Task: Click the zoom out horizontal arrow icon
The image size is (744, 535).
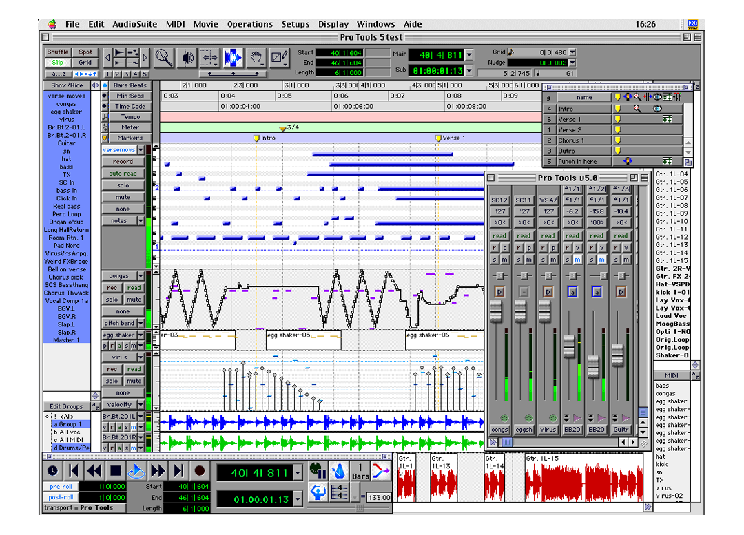Action: point(107,58)
